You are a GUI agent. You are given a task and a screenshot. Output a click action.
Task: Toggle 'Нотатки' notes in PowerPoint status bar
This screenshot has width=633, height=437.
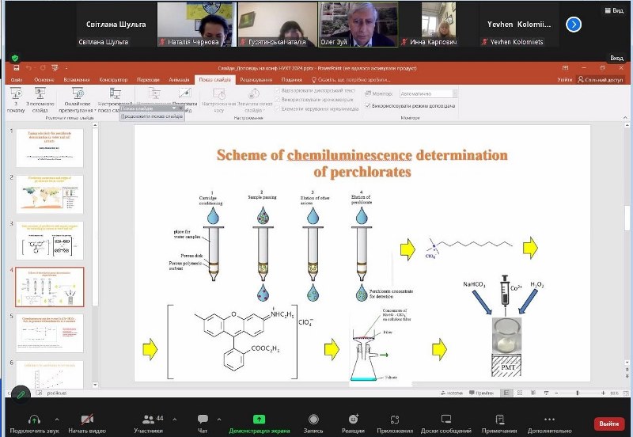(x=451, y=393)
